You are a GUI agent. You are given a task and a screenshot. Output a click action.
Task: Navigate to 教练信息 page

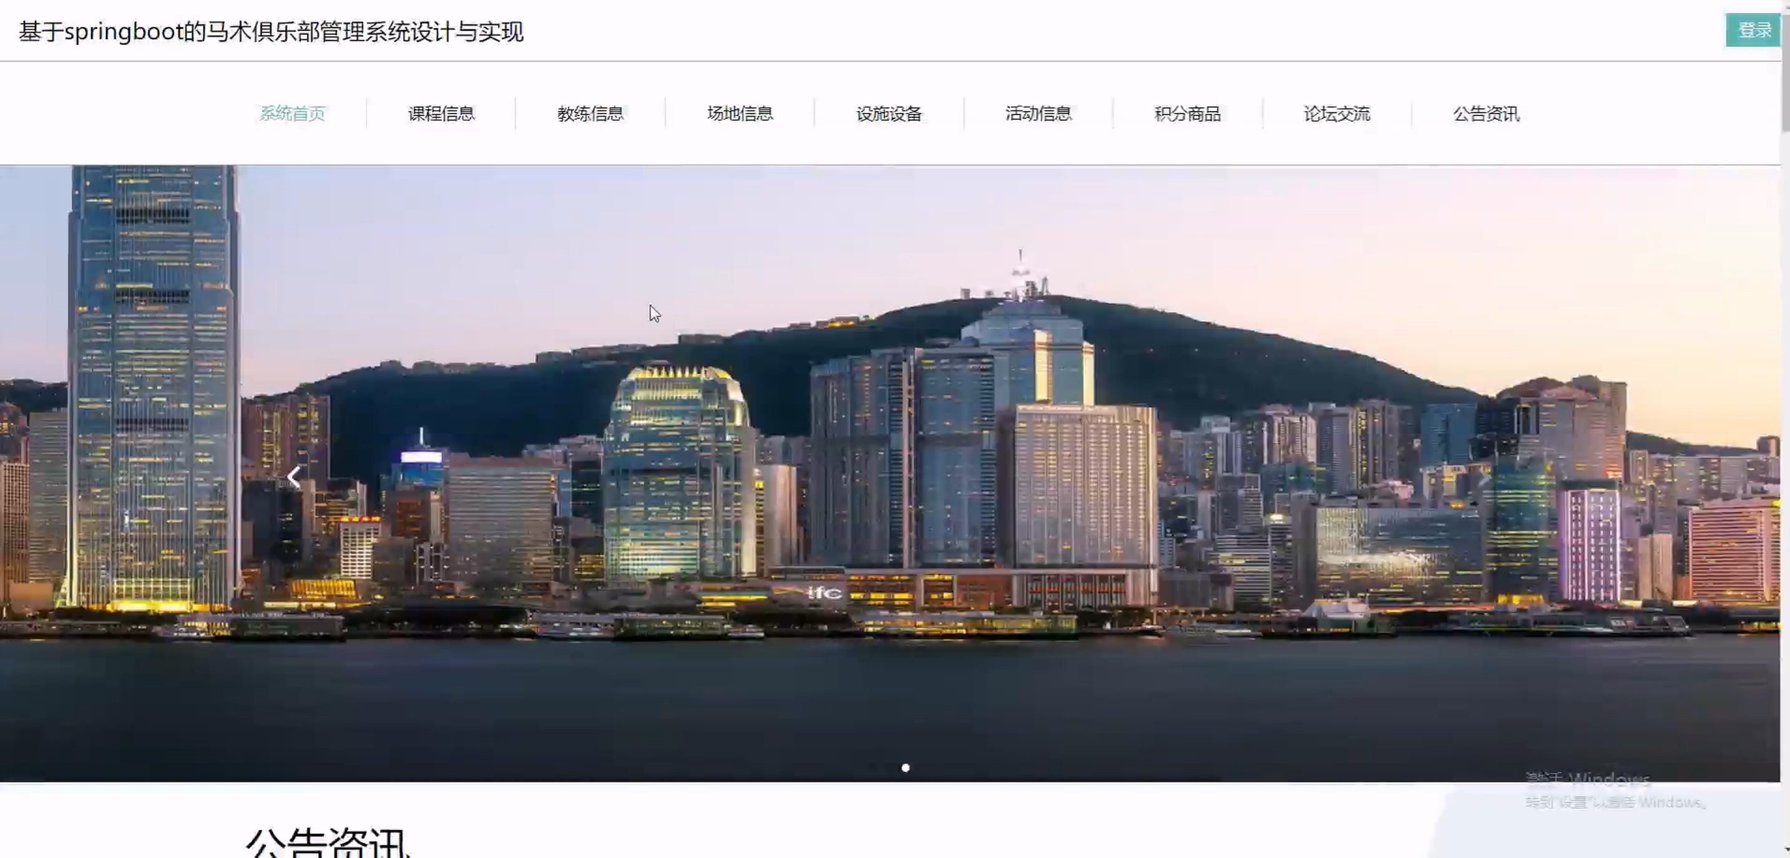pos(590,114)
